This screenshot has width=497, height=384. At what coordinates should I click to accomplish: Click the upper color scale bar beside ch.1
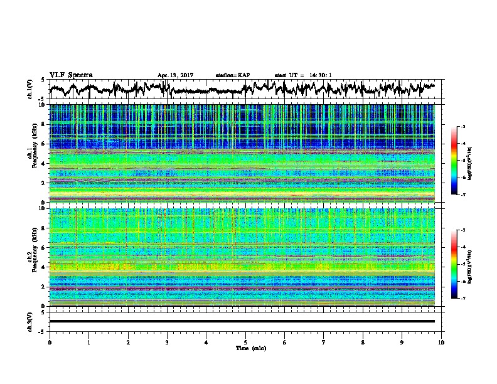click(454, 161)
